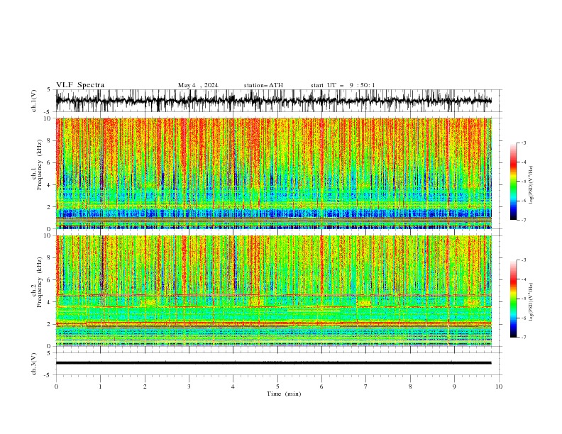Click the "10" kHz tick on ch.2 frequency axis

point(48,235)
